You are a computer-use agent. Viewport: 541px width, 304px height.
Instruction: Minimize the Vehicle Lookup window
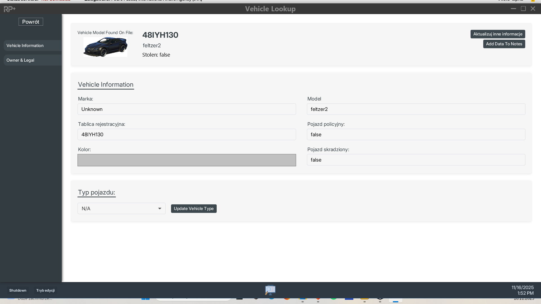[x=513, y=9]
